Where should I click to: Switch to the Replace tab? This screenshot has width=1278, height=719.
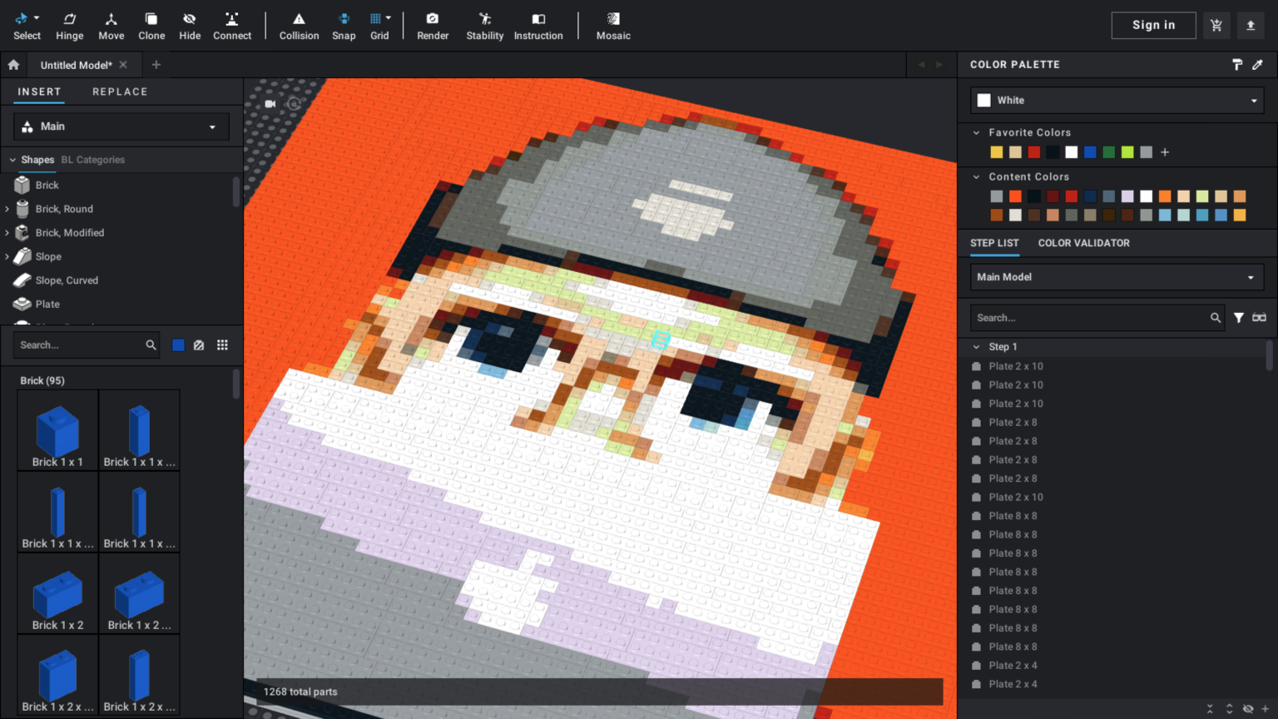click(x=120, y=92)
